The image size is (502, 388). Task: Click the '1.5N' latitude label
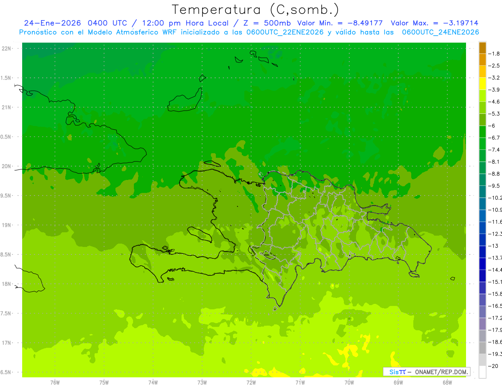tap(6, 78)
